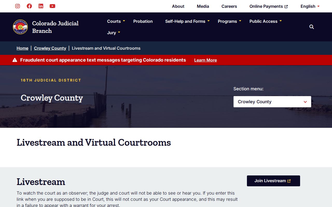332x207 pixels.
Task: Expand the Courts dropdown menu
Action: (x=116, y=21)
